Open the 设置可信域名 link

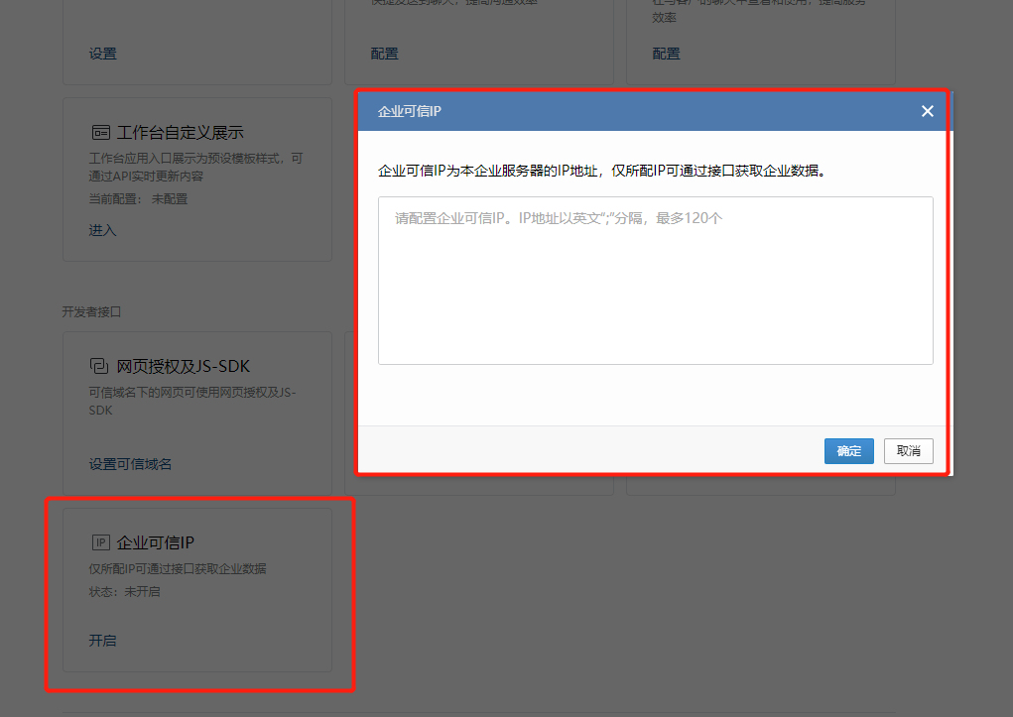pos(130,464)
